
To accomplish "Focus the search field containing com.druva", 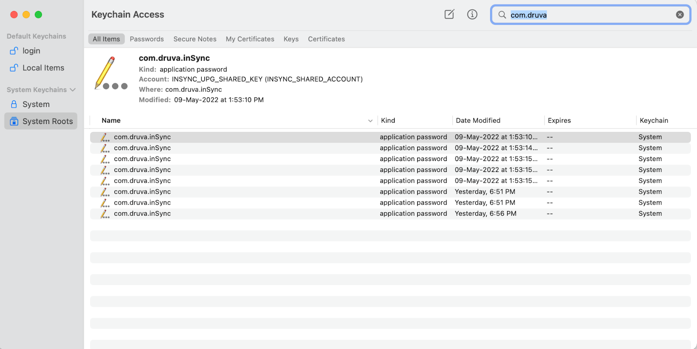I will (x=590, y=15).
